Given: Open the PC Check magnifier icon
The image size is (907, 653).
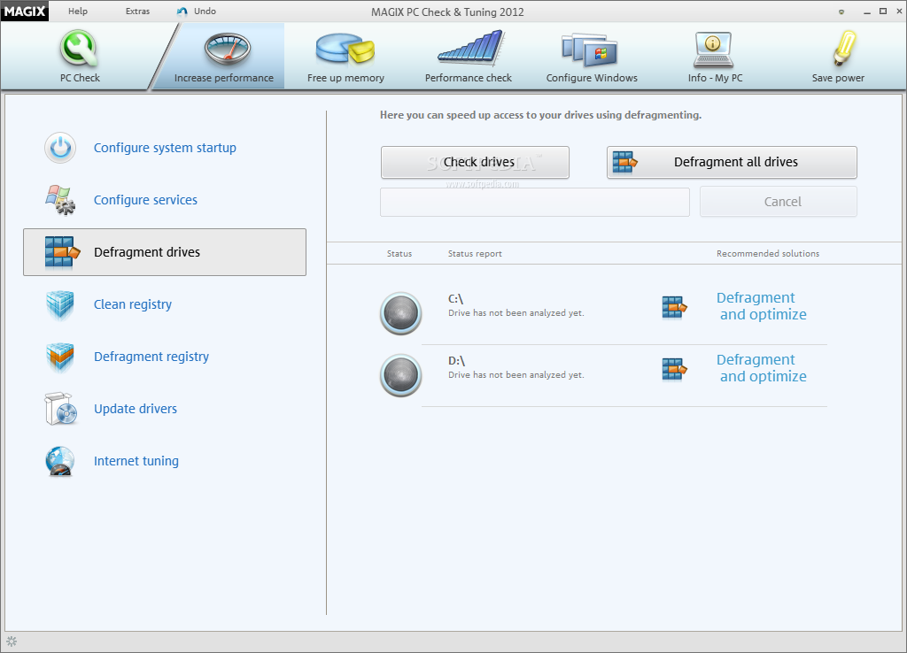Looking at the screenshot, I should pos(79,49).
